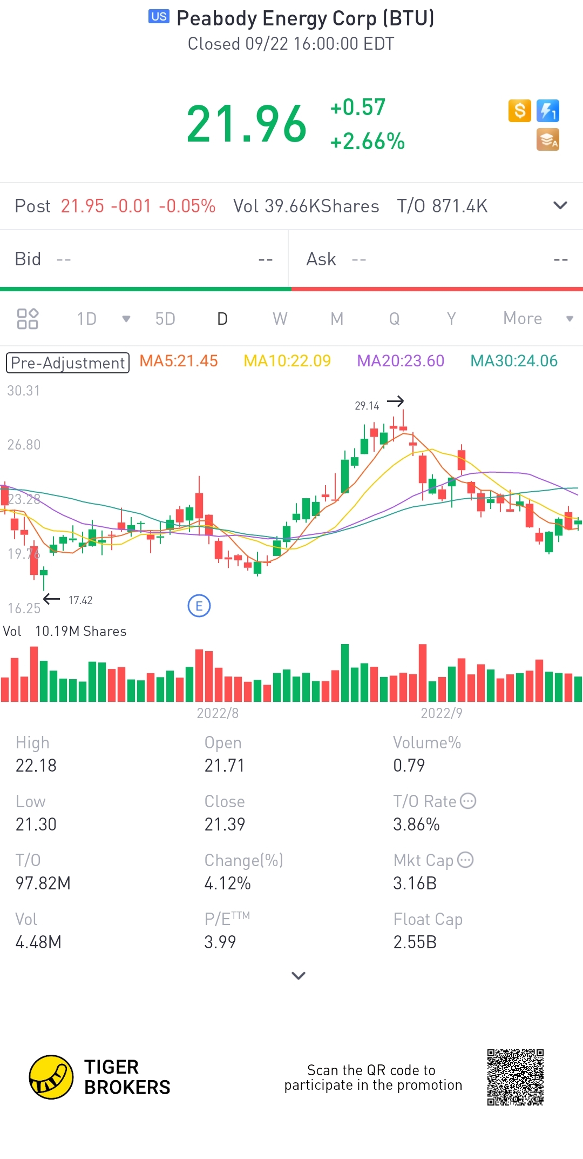Screen dimensions: 583x1159
Task: Tap the MA20:23.60 indicator label
Action: tap(401, 361)
